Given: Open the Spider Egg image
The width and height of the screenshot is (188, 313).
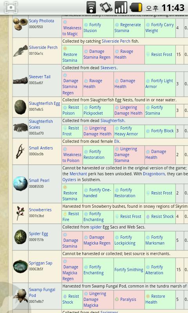Looking at the screenshot, I should 20,237.
